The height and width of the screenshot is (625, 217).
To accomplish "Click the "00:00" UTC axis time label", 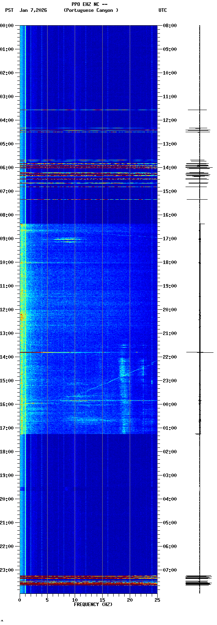I will (x=170, y=404).
